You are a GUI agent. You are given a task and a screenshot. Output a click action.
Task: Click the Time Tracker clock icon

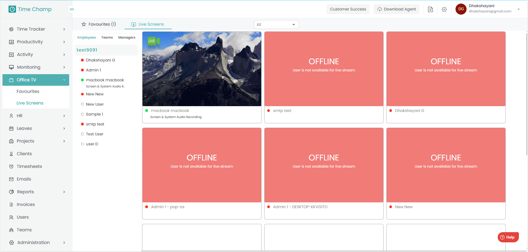click(x=11, y=29)
